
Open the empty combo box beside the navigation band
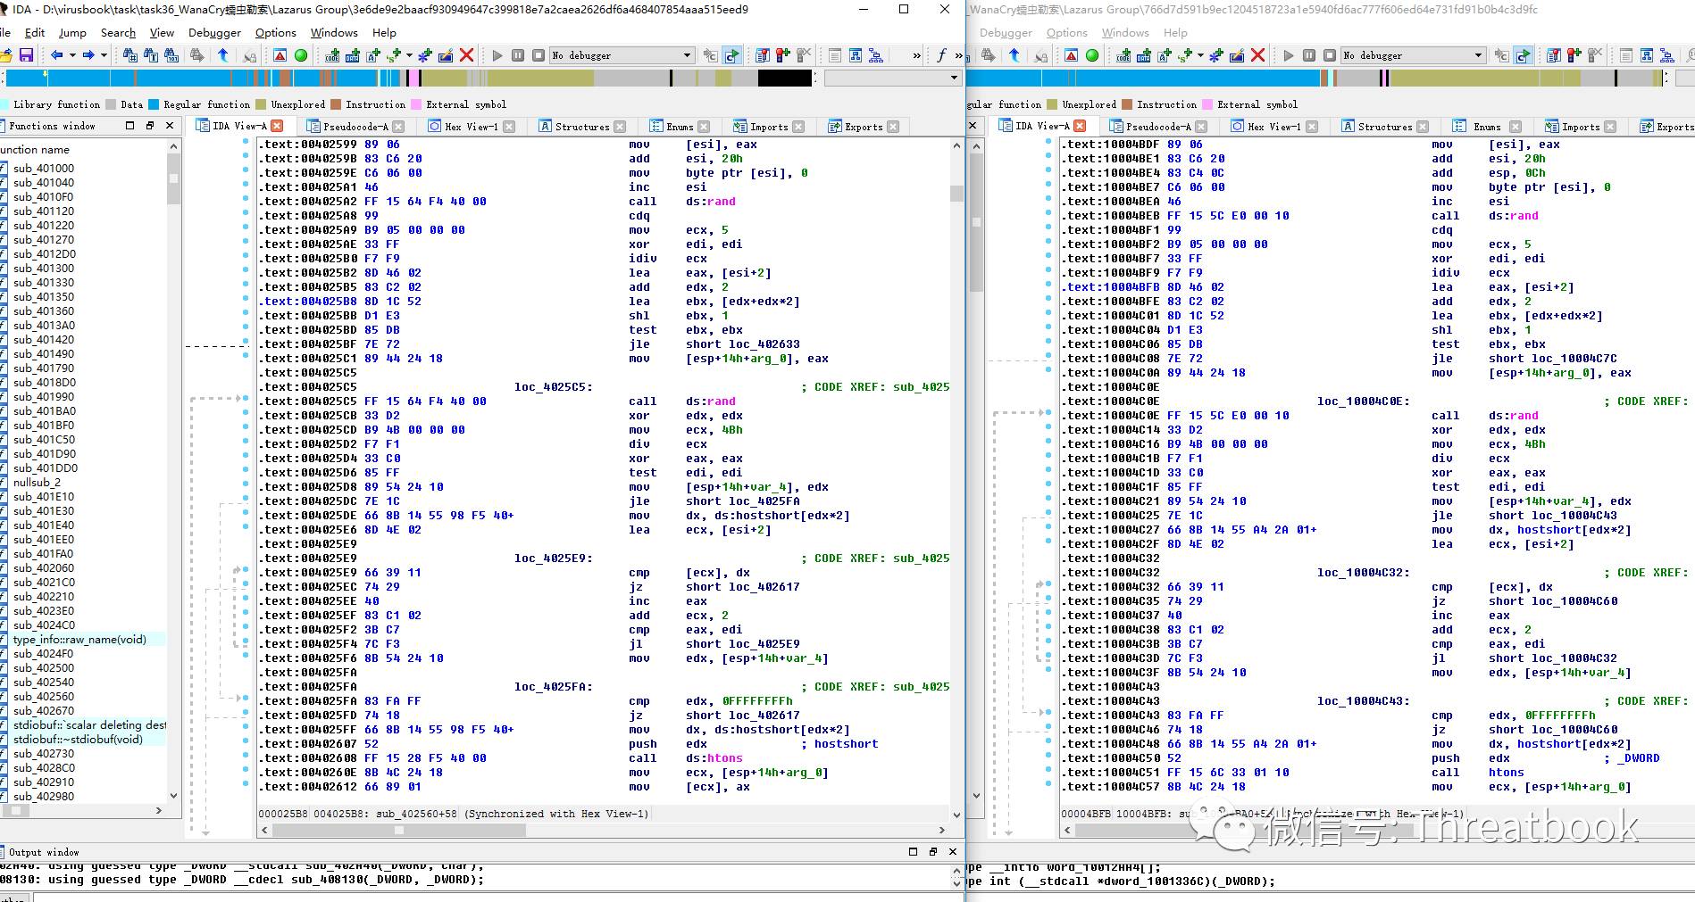coord(892,78)
